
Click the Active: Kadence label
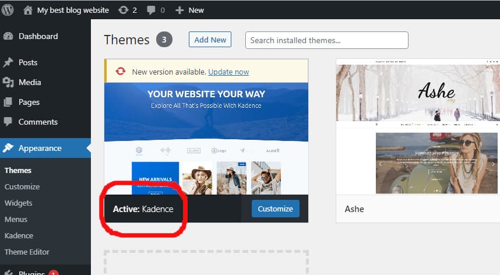(143, 209)
